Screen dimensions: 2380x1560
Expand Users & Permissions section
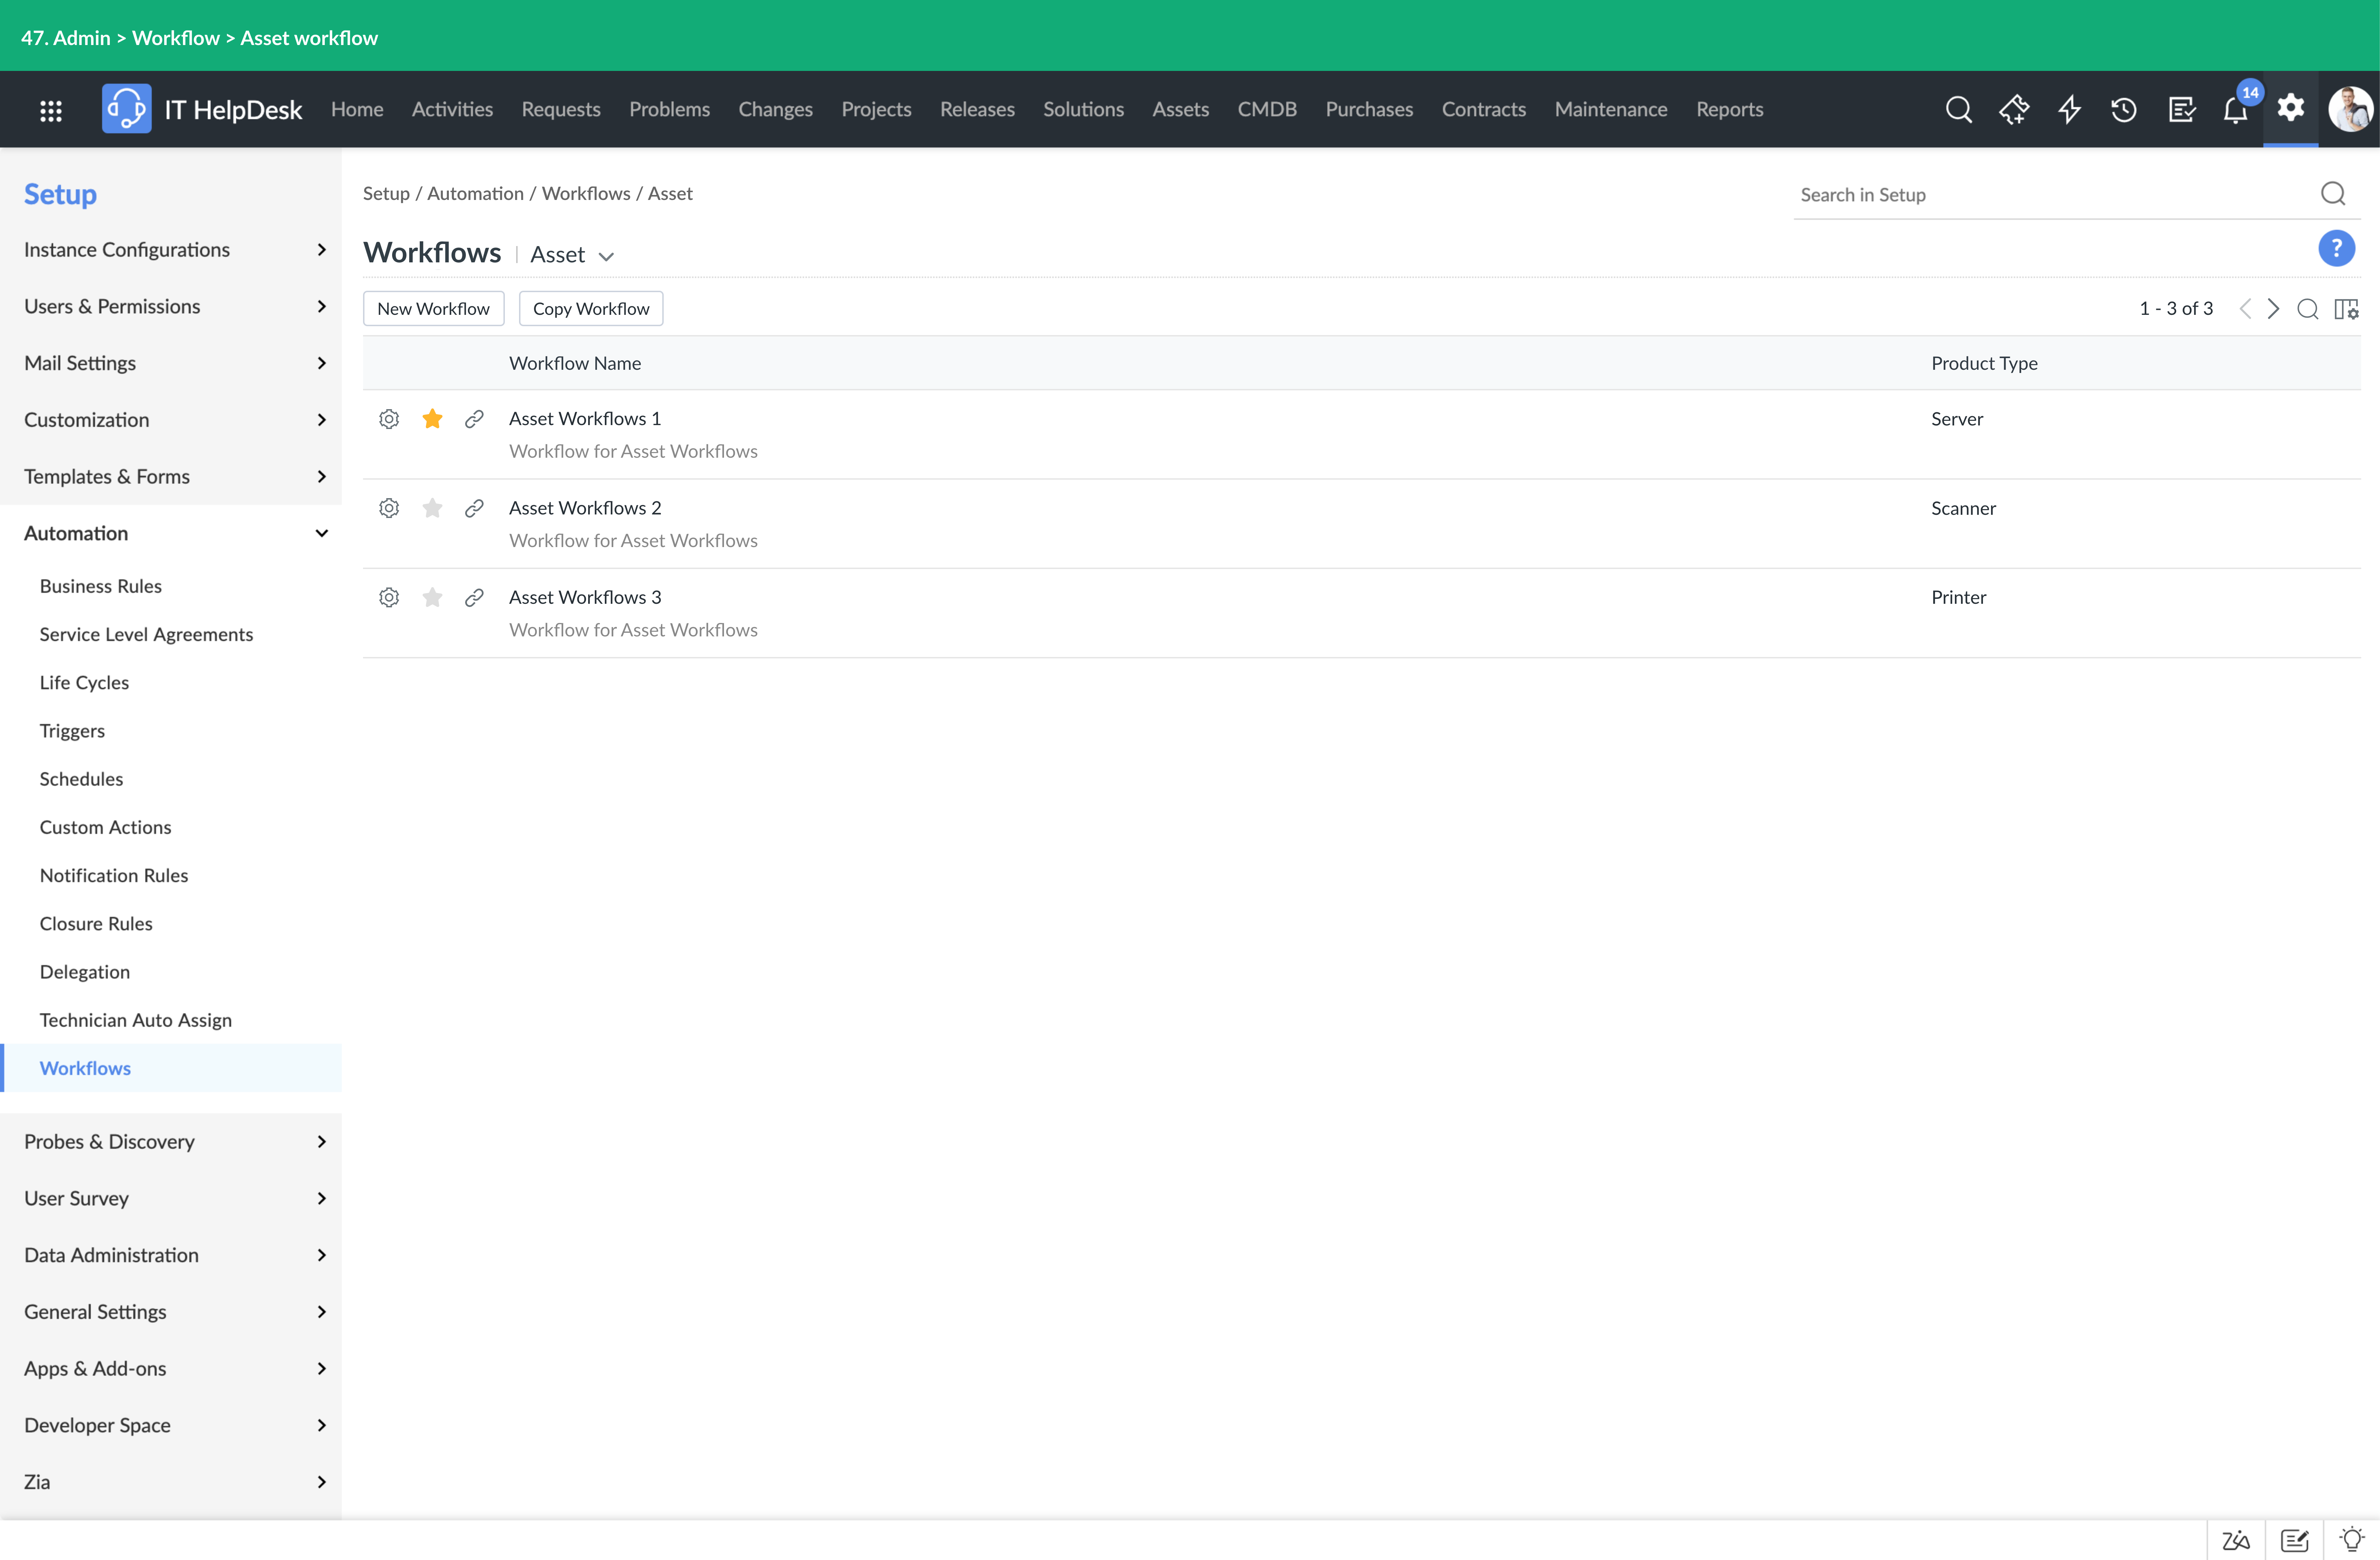pyautogui.click(x=171, y=307)
